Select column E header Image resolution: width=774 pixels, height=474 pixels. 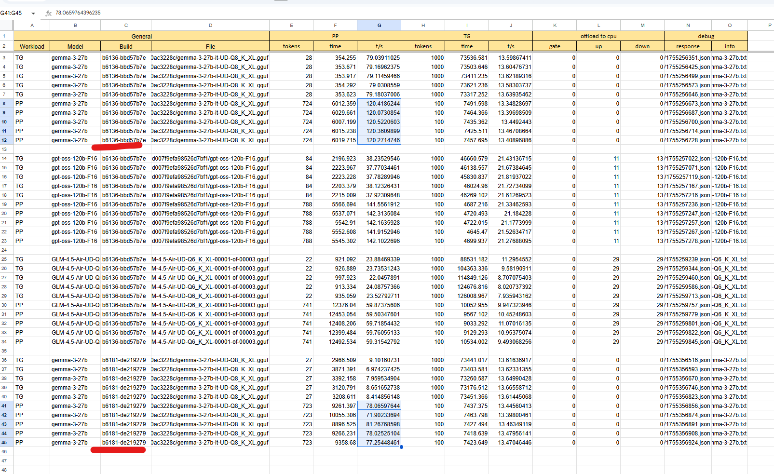pos(291,25)
